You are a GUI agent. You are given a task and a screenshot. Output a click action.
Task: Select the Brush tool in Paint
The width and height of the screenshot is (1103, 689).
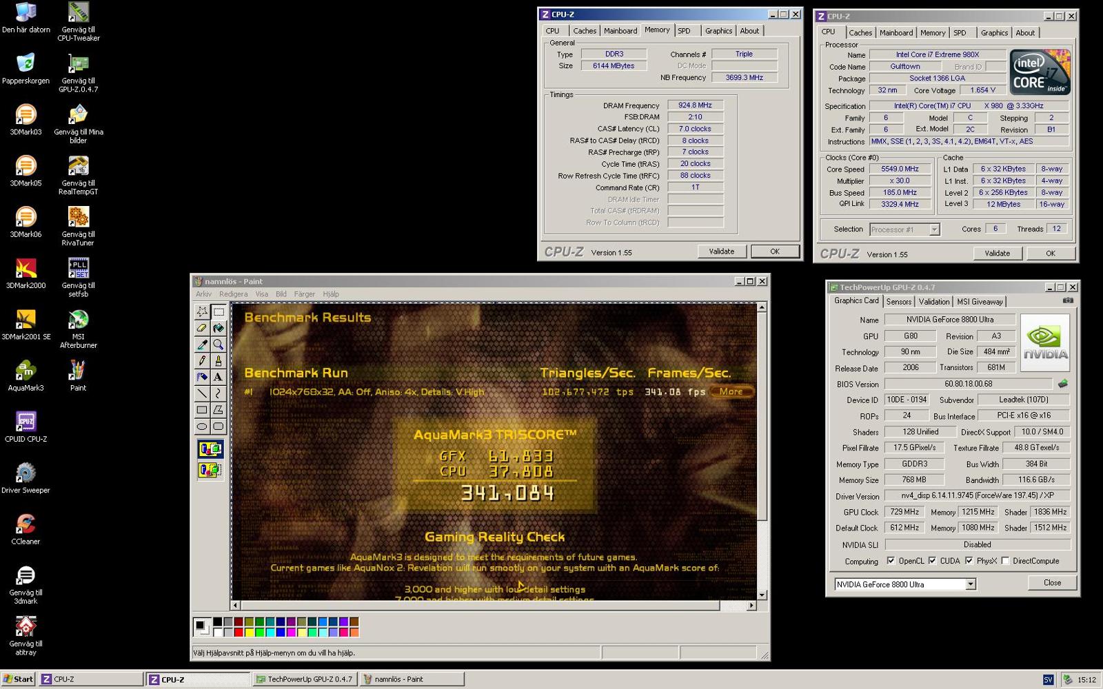pyautogui.click(x=218, y=360)
